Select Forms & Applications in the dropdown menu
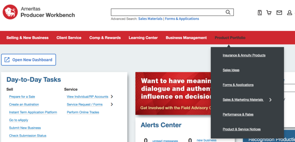The width and height of the screenshot is (295, 142). [x=238, y=85]
